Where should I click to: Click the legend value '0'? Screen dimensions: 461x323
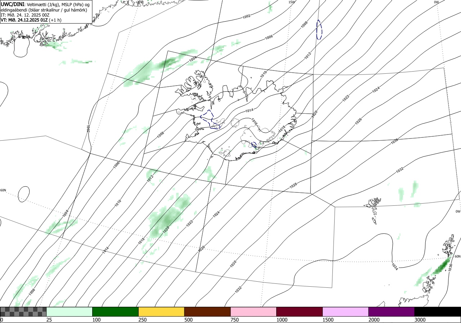[x=2, y=320]
